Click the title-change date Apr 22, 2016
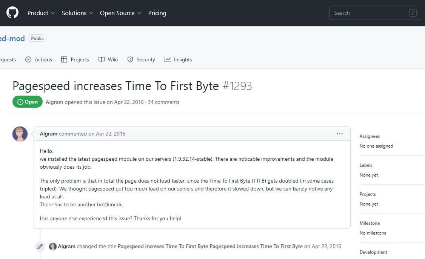Viewport: 425px width, 259px height. pos(326,246)
